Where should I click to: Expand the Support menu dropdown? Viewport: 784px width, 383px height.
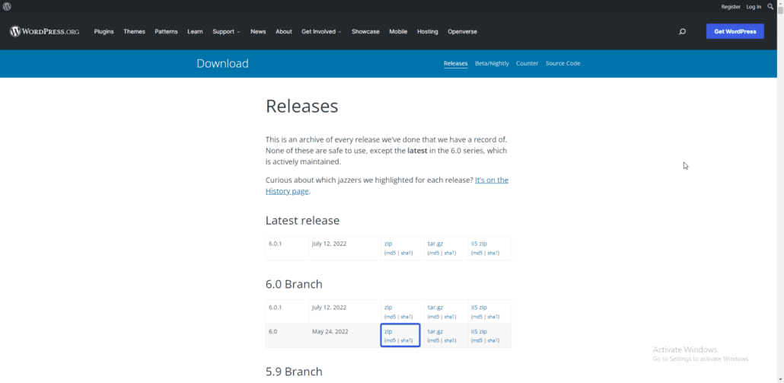[226, 31]
